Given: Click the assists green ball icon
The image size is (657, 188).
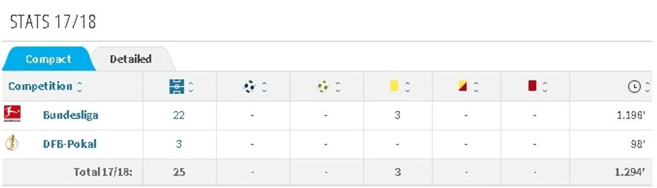Looking at the screenshot, I should pos(323,87).
